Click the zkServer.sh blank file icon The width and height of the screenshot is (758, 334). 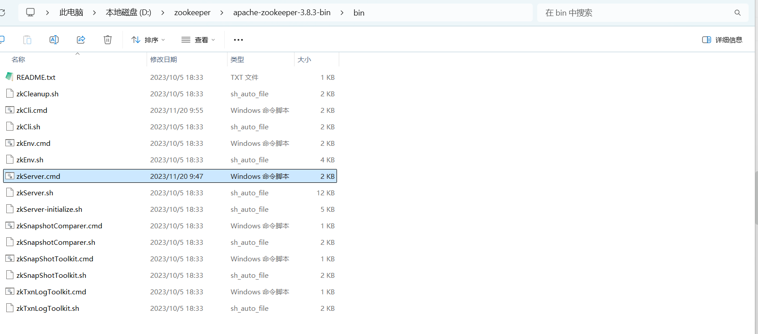click(10, 192)
